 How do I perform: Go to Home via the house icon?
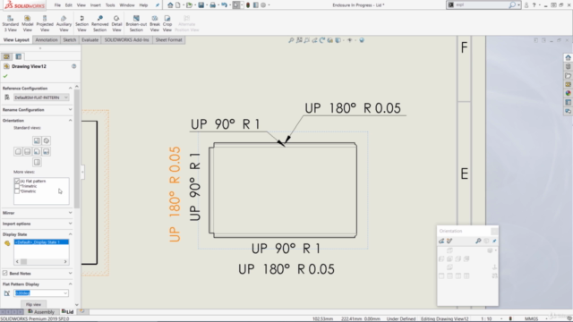(x=170, y=5)
